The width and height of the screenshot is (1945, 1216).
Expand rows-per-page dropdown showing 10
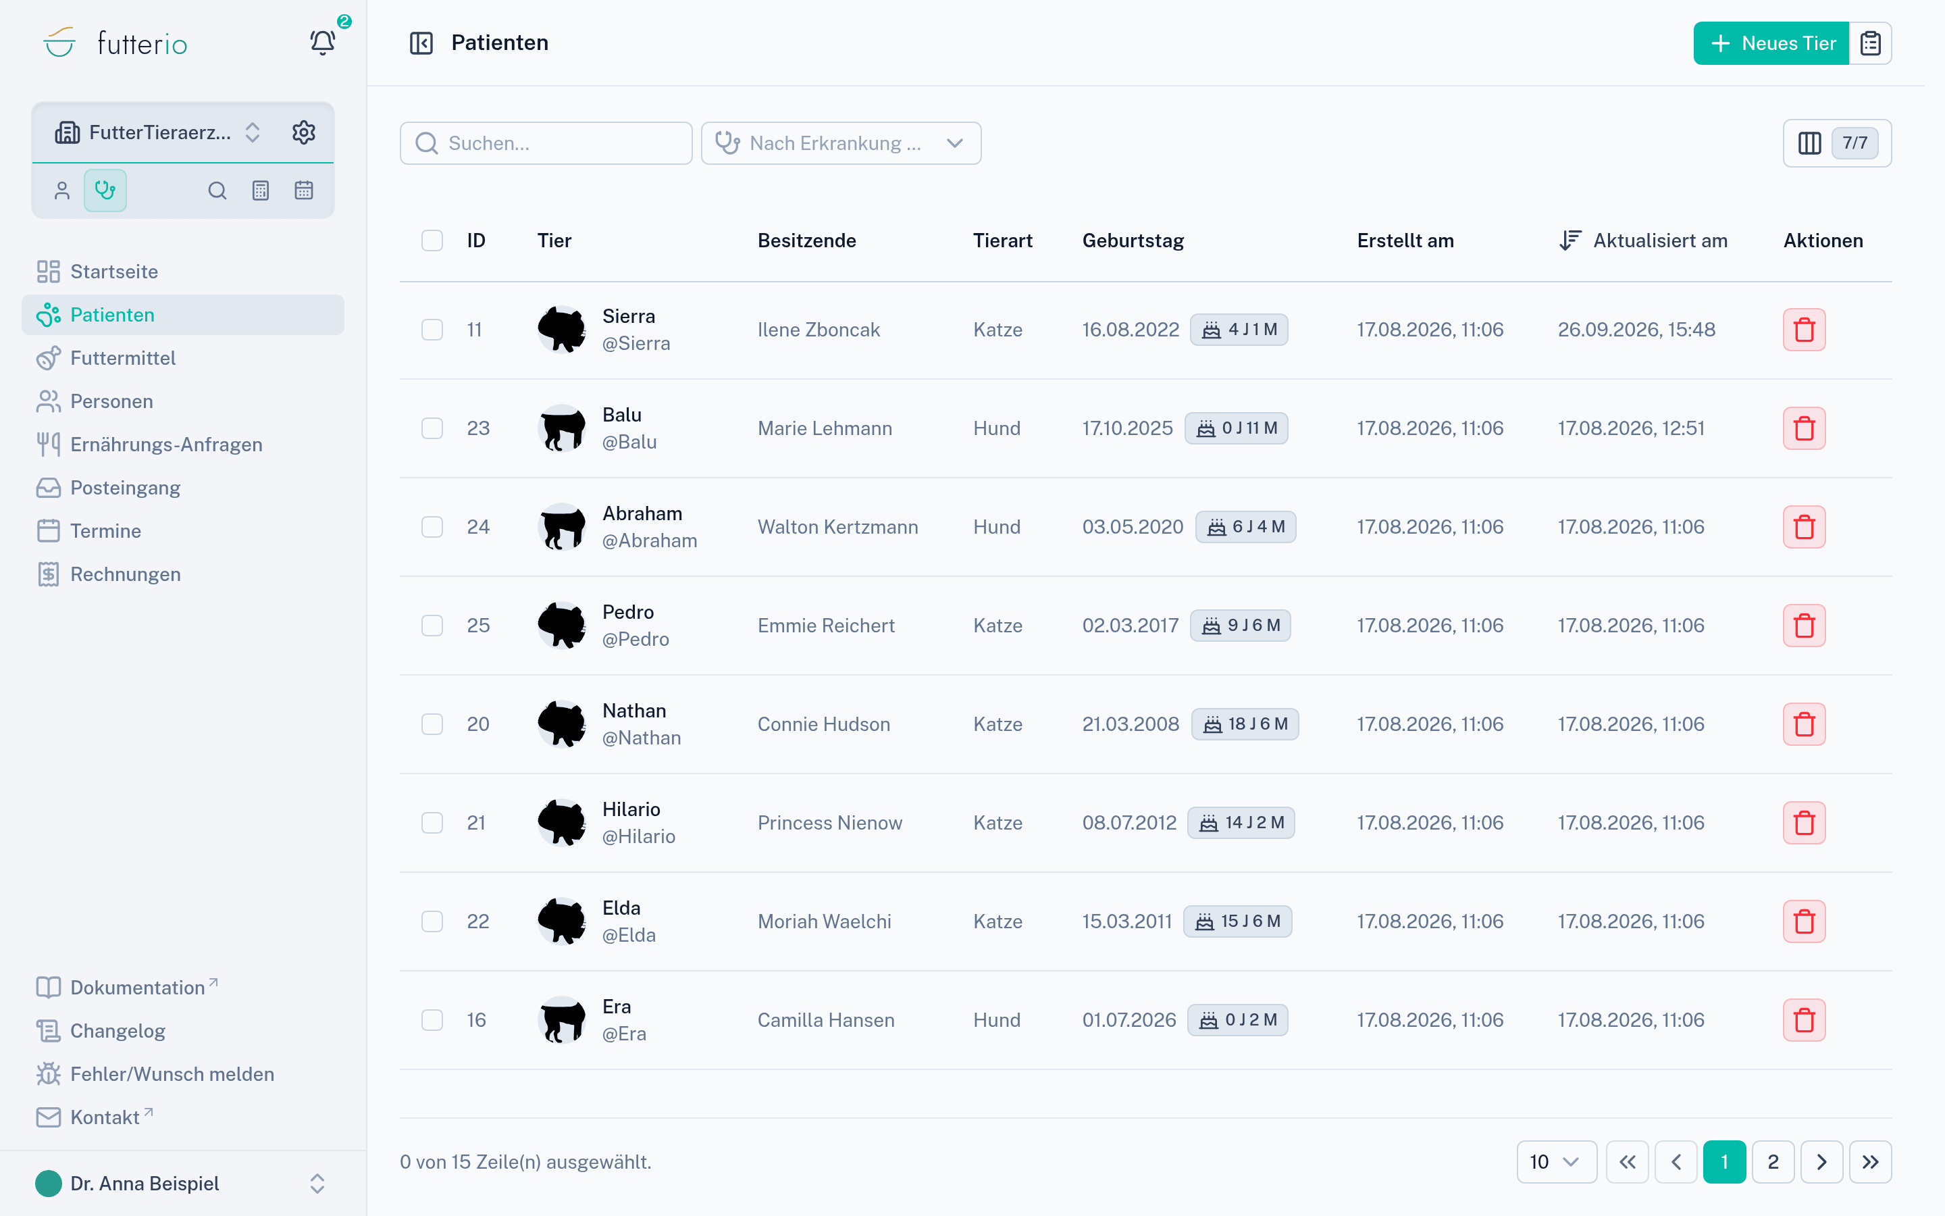[1556, 1161]
